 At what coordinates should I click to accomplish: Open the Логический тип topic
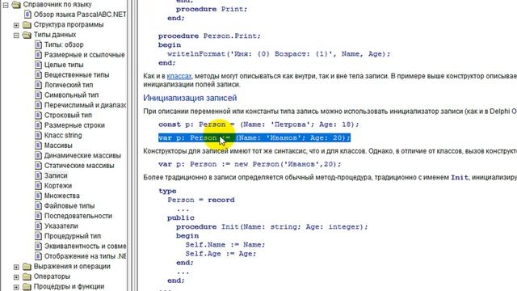(69, 85)
